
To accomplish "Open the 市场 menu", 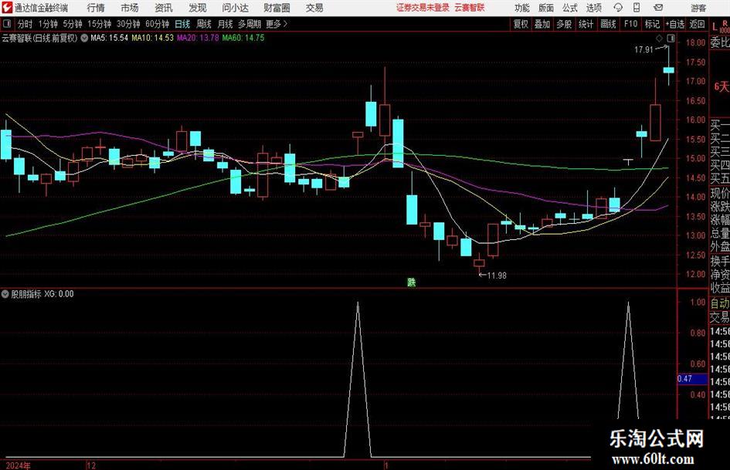I will [x=130, y=8].
